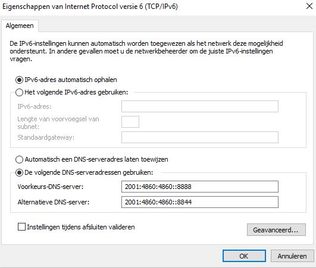Image resolution: width=316 pixels, height=268 pixels.
Task: Select the Algemeen tab
Action: pos(20,26)
